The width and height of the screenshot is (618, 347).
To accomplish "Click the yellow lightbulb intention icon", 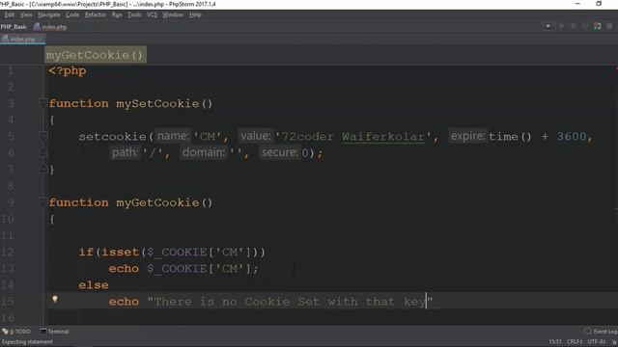I will 55,299.
